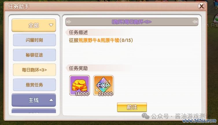The height and width of the screenshot is (125, 218).
Task: Click the 任务奖励 section header
Action: (x=78, y=68)
